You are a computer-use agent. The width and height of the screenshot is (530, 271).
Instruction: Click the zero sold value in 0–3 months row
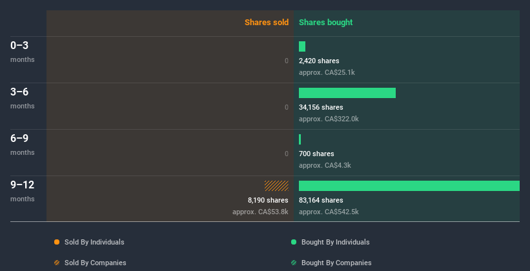287,61
